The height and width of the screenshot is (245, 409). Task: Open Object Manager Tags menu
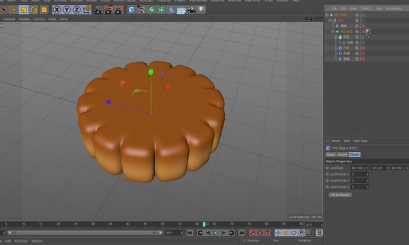point(378,8)
